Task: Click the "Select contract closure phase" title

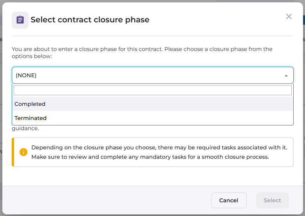Action: (90, 20)
